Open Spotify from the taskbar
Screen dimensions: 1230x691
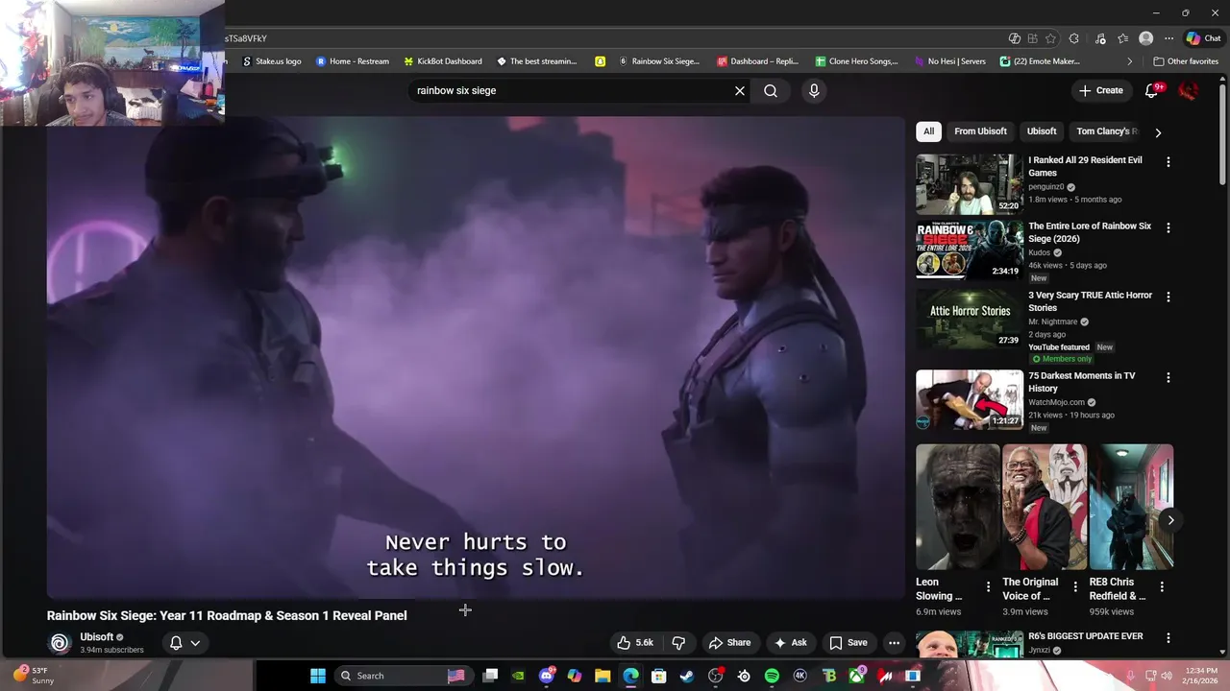click(x=772, y=676)
